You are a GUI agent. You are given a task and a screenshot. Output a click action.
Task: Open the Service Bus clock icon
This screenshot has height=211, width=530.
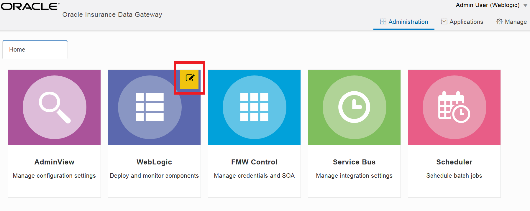pyautogui.click(x=354, y=107)
